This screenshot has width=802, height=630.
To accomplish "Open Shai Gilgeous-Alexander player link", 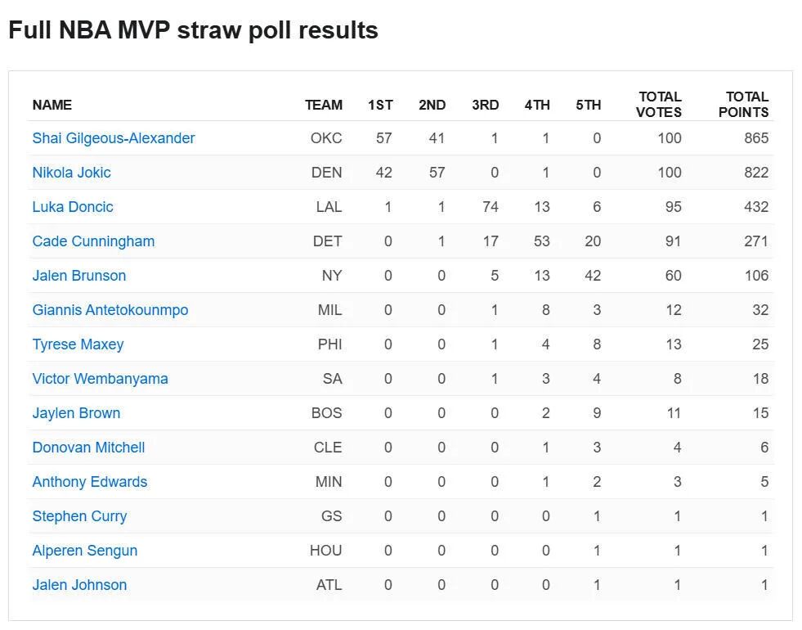I will [x=114, y=138].
